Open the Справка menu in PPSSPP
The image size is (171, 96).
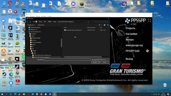pyautogui.click(x=50, y=16)
